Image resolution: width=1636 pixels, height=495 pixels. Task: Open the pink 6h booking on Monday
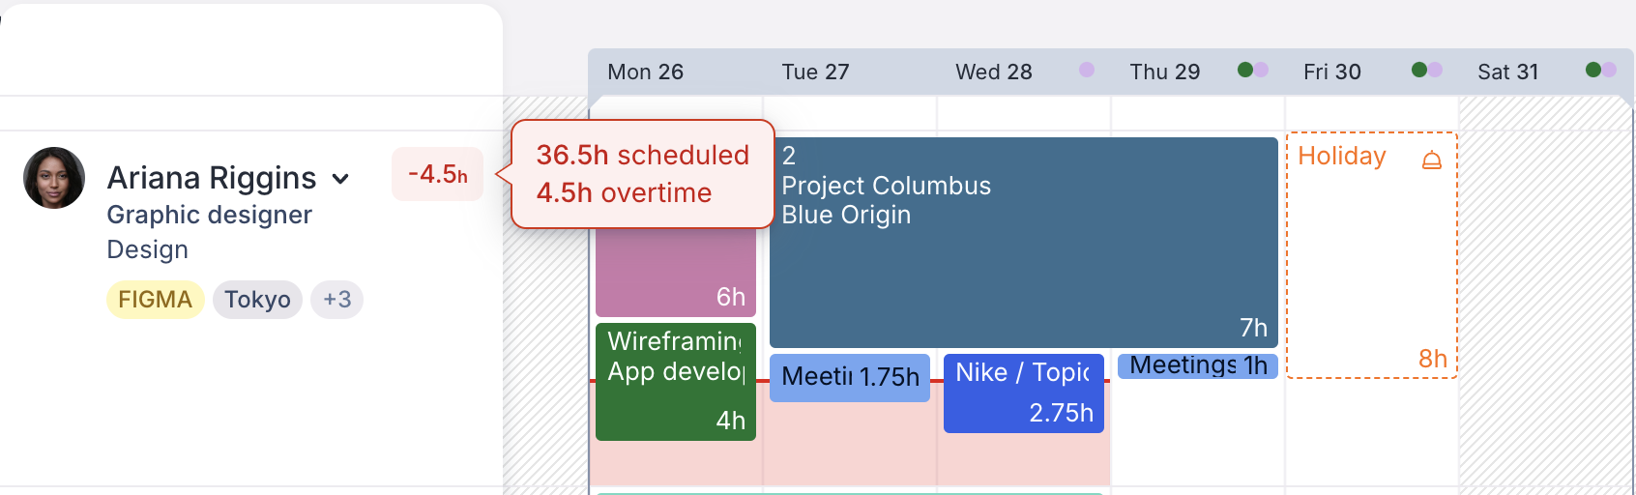675,276
